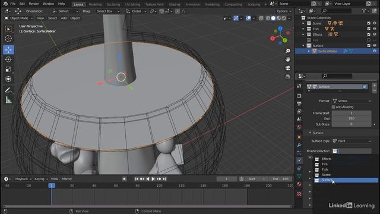Screen dimensions: 380x214
Task: Open the Tool properties tab icon
Action: [x=299, y=86]
